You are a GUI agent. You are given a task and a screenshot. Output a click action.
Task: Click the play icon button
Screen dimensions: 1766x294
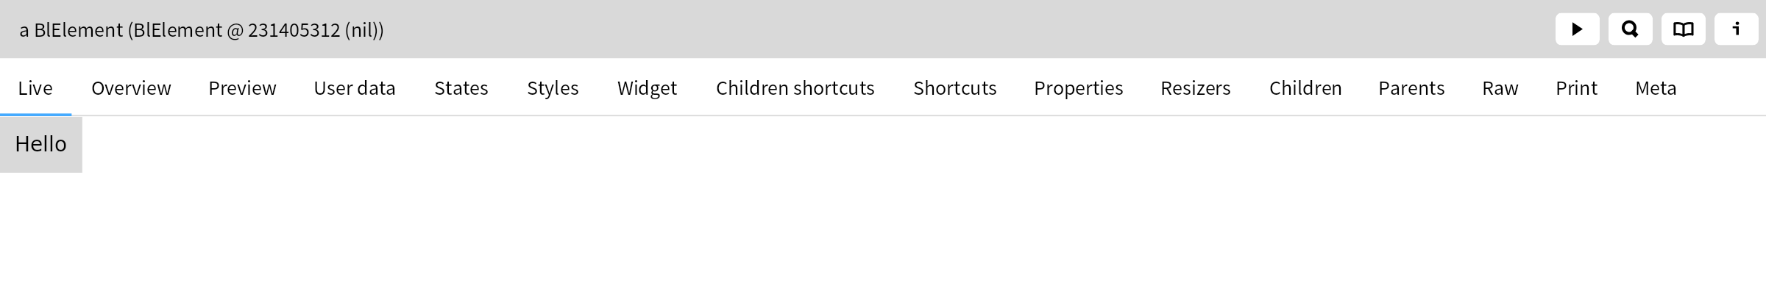point(1577,29)
